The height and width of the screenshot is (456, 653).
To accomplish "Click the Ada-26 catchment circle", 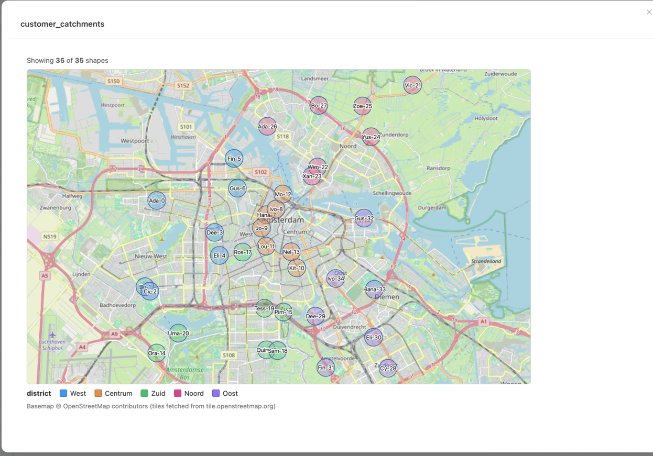I will [267, 126].
